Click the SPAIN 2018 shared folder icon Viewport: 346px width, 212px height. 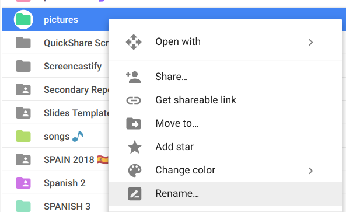pos(23,159)
